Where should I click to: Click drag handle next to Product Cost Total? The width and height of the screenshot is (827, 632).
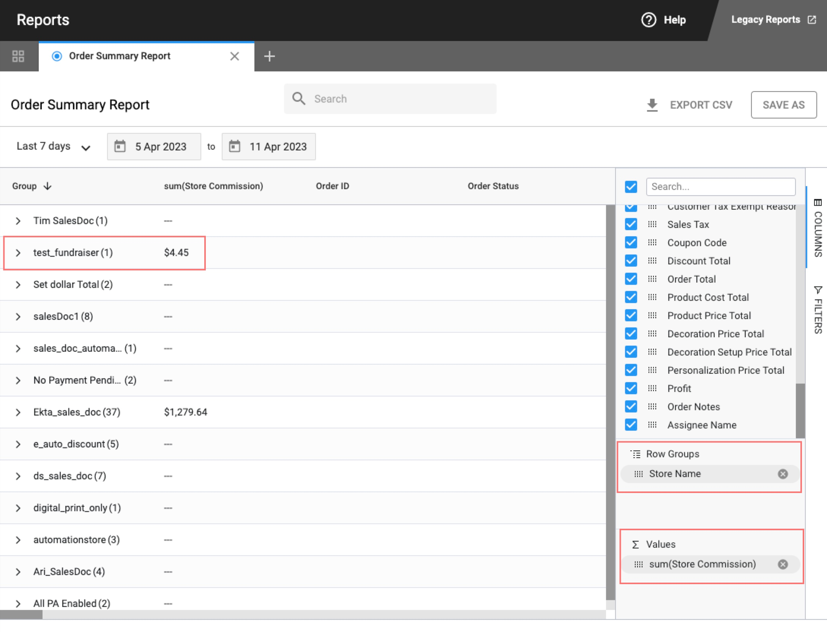pyautogui.click(x=652, y=297)
